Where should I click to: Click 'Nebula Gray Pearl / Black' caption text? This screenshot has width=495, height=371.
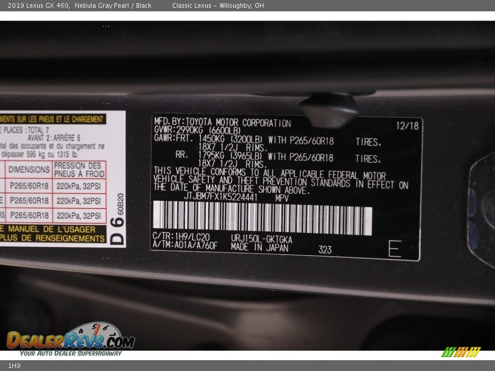click(x=113, y=5)
